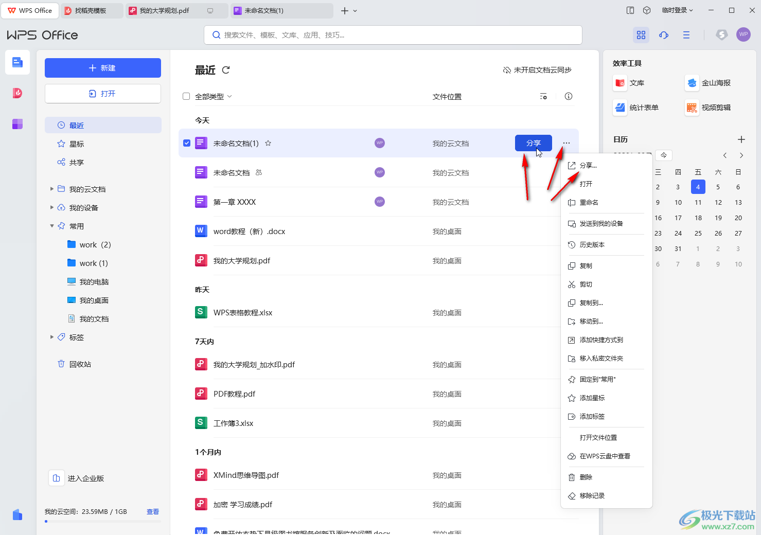Click the 今 today button in calendar
This screenshot has height=535, width=761.
(x=664, y=155)
